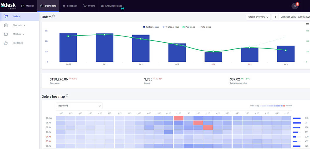Screen dimensions: 310x149
Task: Click the 320 row total for 04 Jul
Action: click(x=307, y=137)
